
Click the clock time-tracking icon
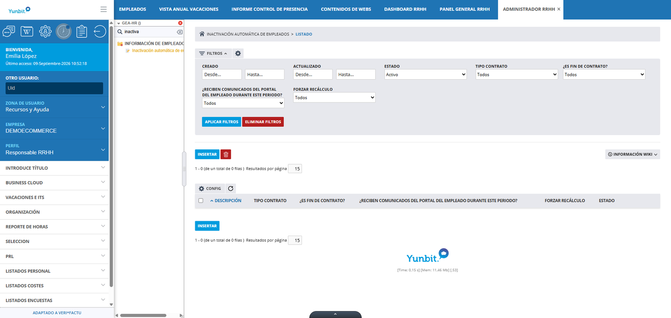(x=63, y=31)
